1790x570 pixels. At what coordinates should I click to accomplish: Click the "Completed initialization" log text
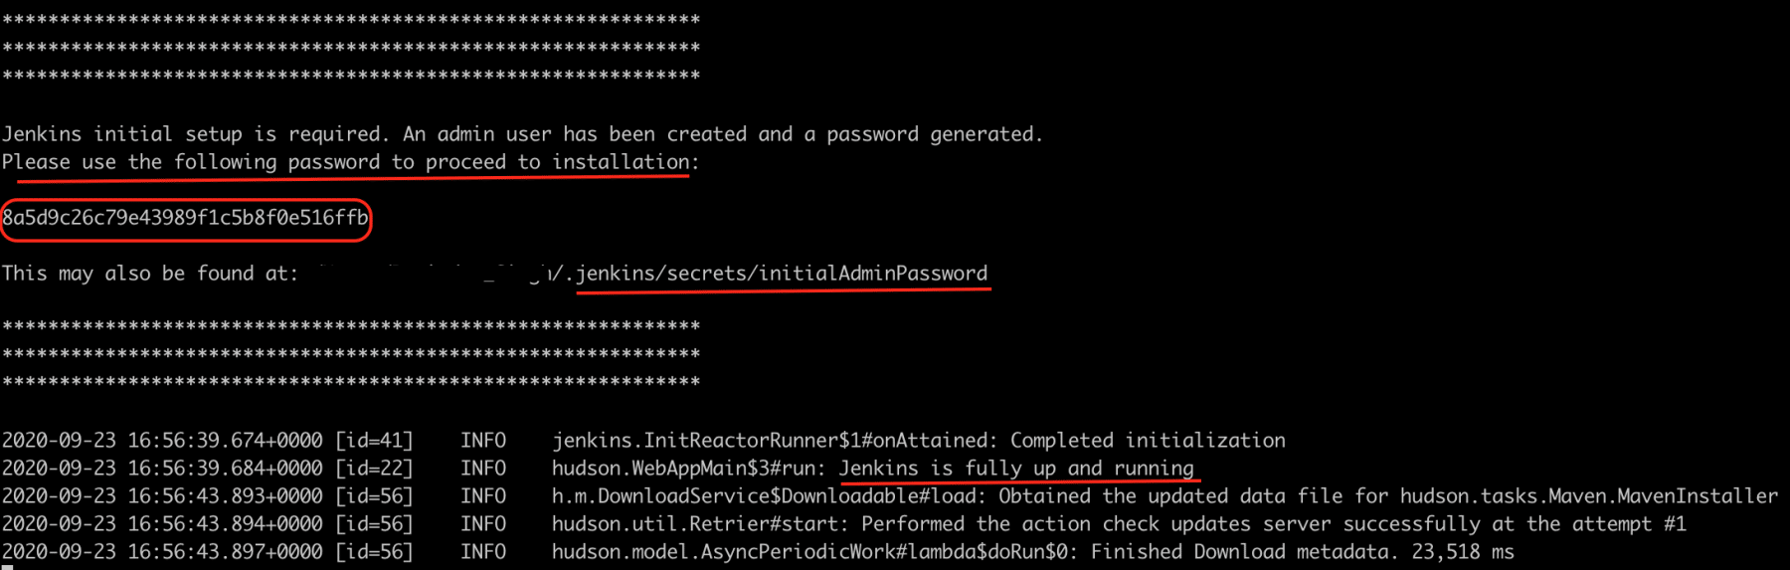coord(1148,441)
